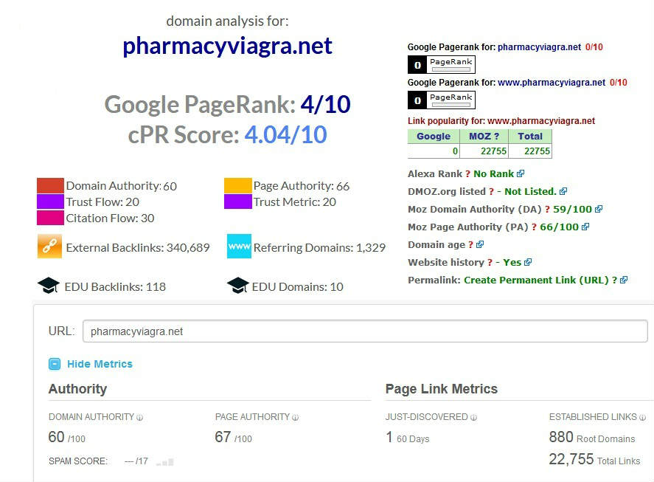The width and height of the screenshot is (654, 482).
Task: Open external link icon beside Domain age
Action: 480,244
